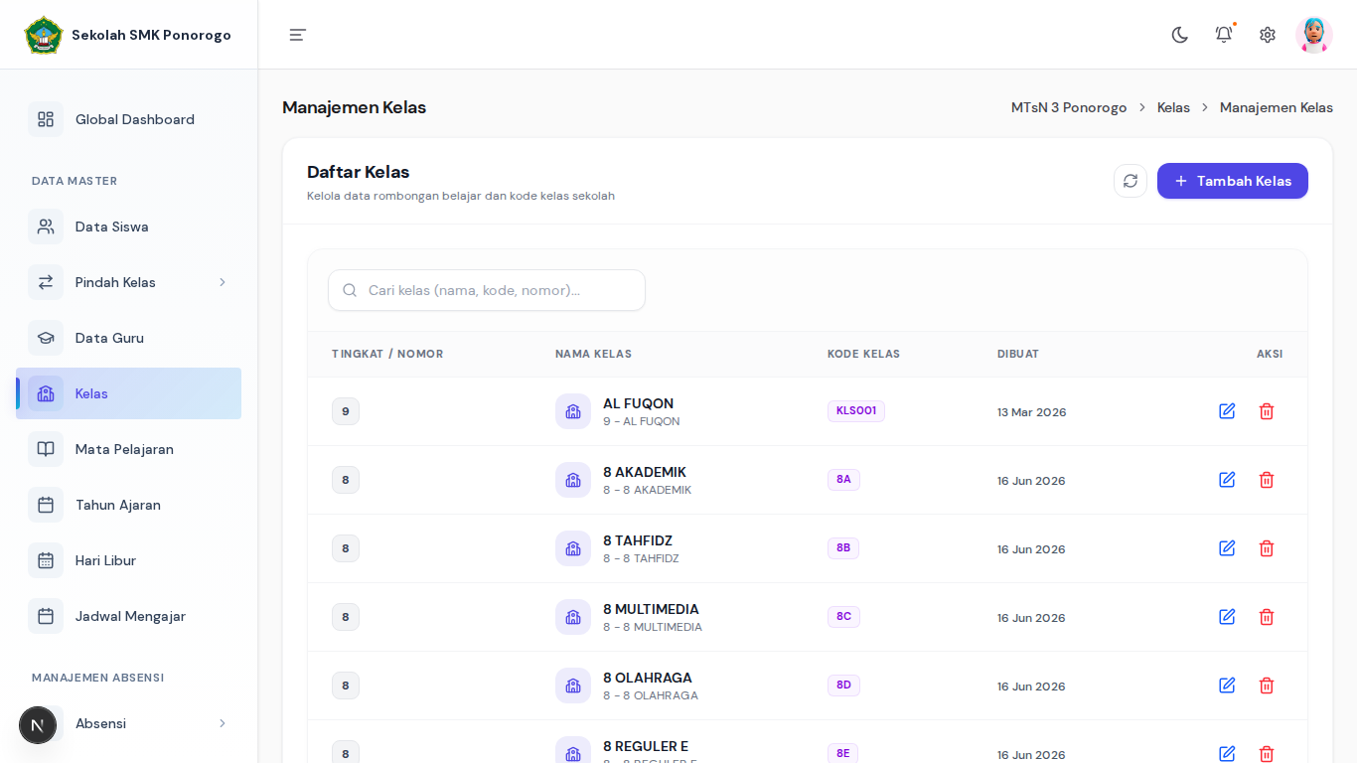Screen dimensions: 1357x763
Task: Click the round N badge bottom-left
Action: click(38, 725)
